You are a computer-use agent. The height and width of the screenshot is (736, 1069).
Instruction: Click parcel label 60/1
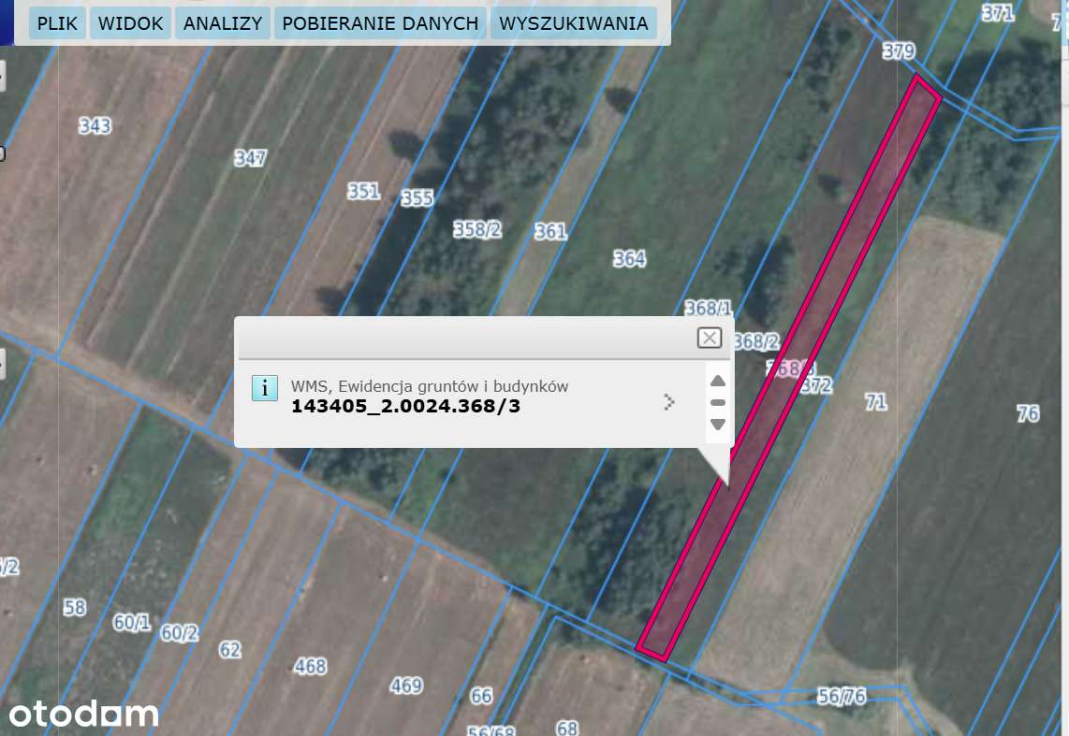point(132,622)
